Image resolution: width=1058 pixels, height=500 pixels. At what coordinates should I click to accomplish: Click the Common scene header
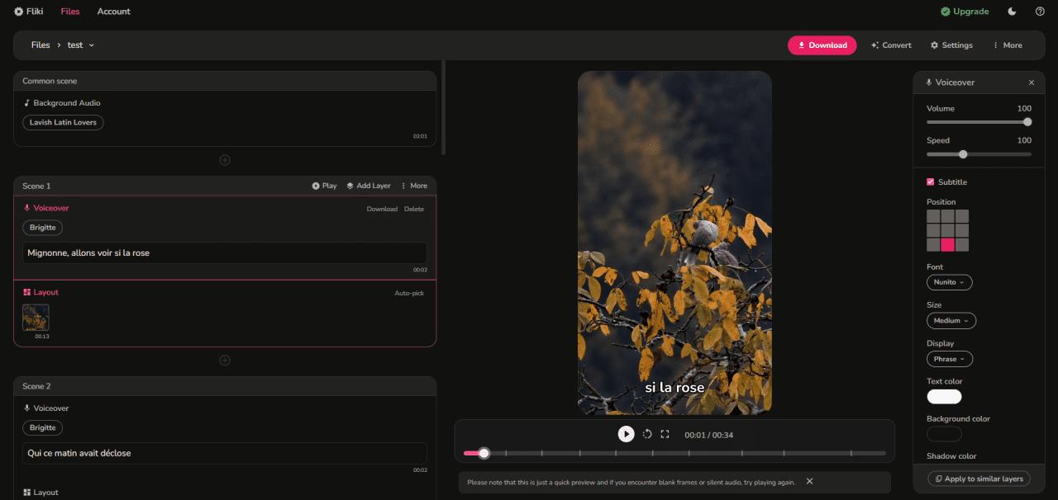click(x=225, y=81)
